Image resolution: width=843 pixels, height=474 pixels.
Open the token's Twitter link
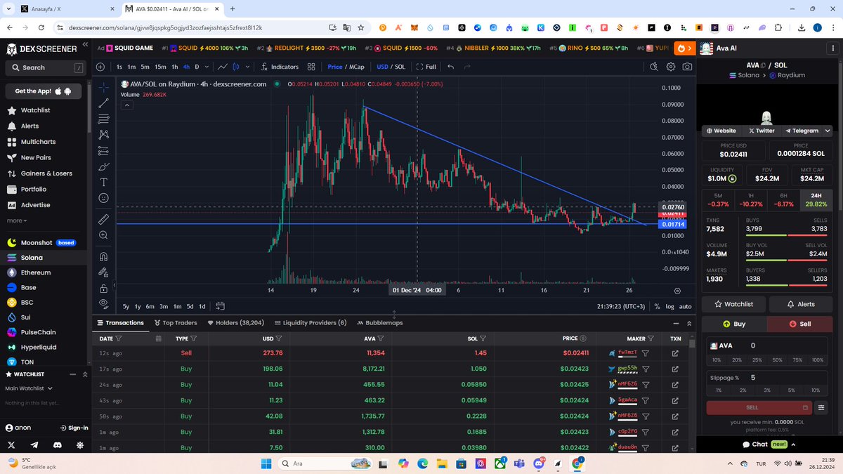pyautogui.click(x=761, y=131)
